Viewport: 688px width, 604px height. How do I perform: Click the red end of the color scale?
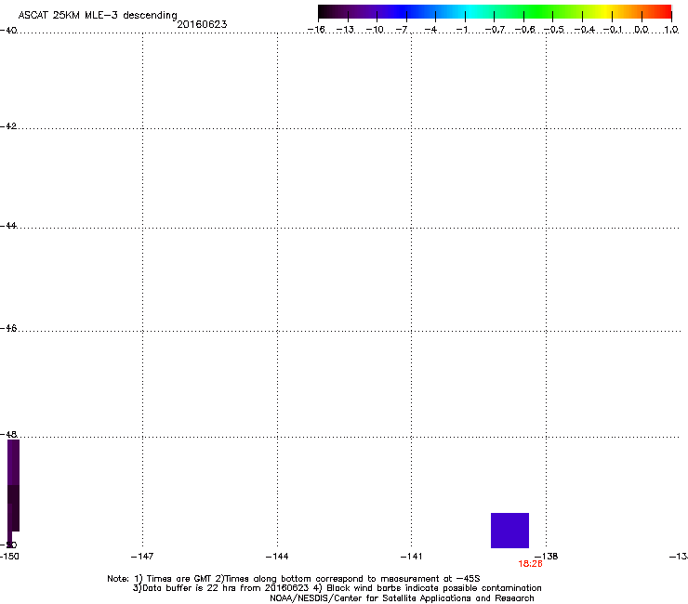pyautogui.click(x=664, y=12)
